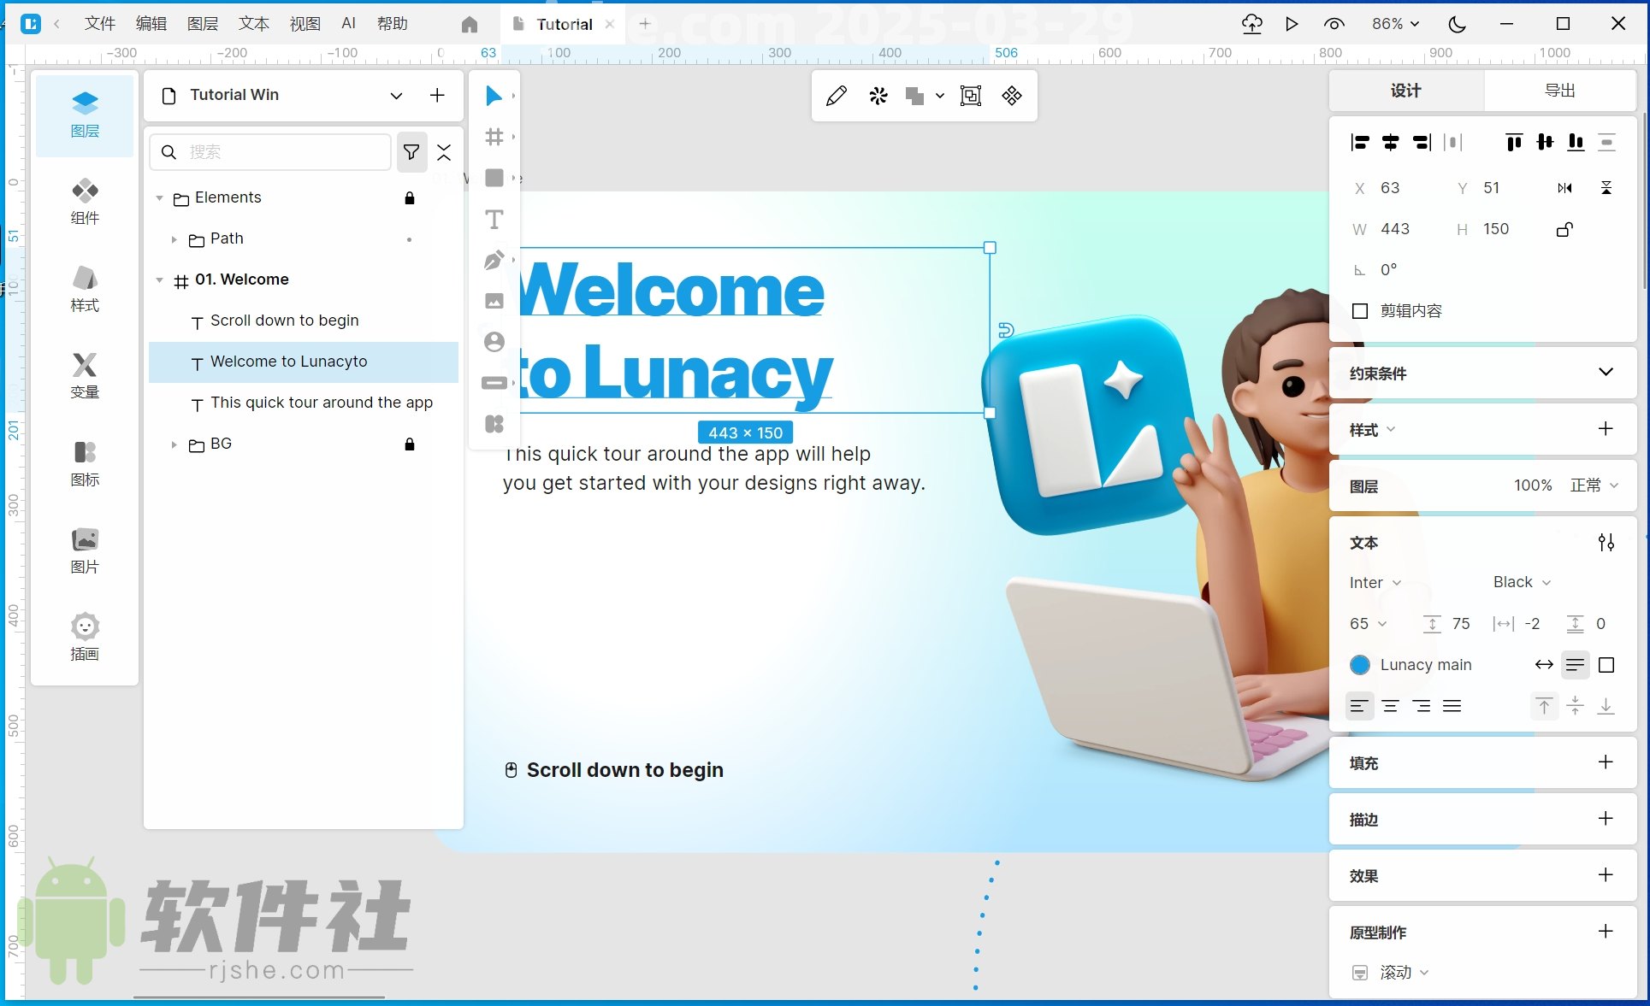Click the AI sparkle tool icon
The height and width of the screenshot is (1006, 1650).
point(878,96)
